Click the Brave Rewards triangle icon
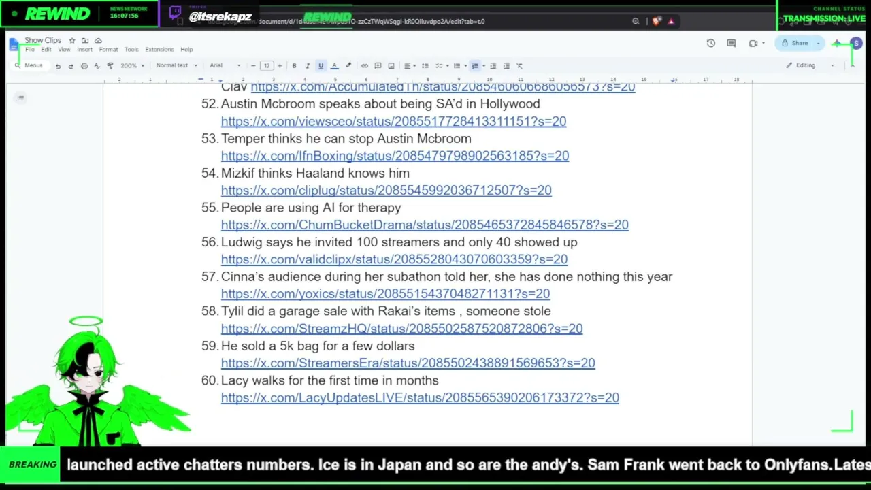The width and height of the screenshot is (871, 490). click(x=671, y=21)
